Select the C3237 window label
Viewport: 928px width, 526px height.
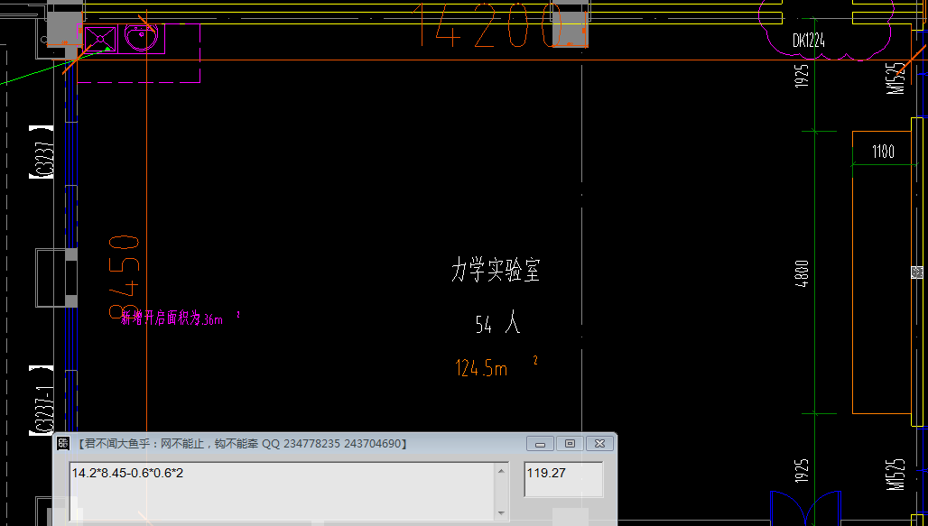43,152
